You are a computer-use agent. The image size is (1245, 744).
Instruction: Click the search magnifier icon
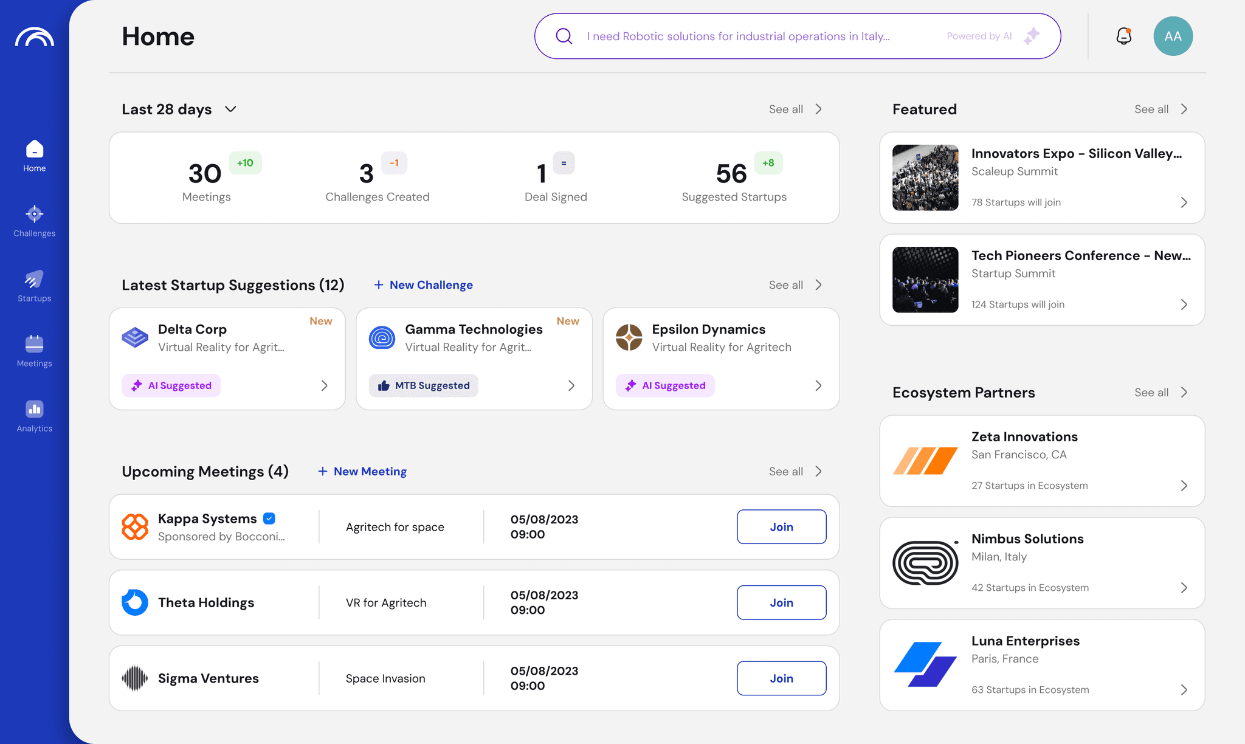click(x=564, y=36)
